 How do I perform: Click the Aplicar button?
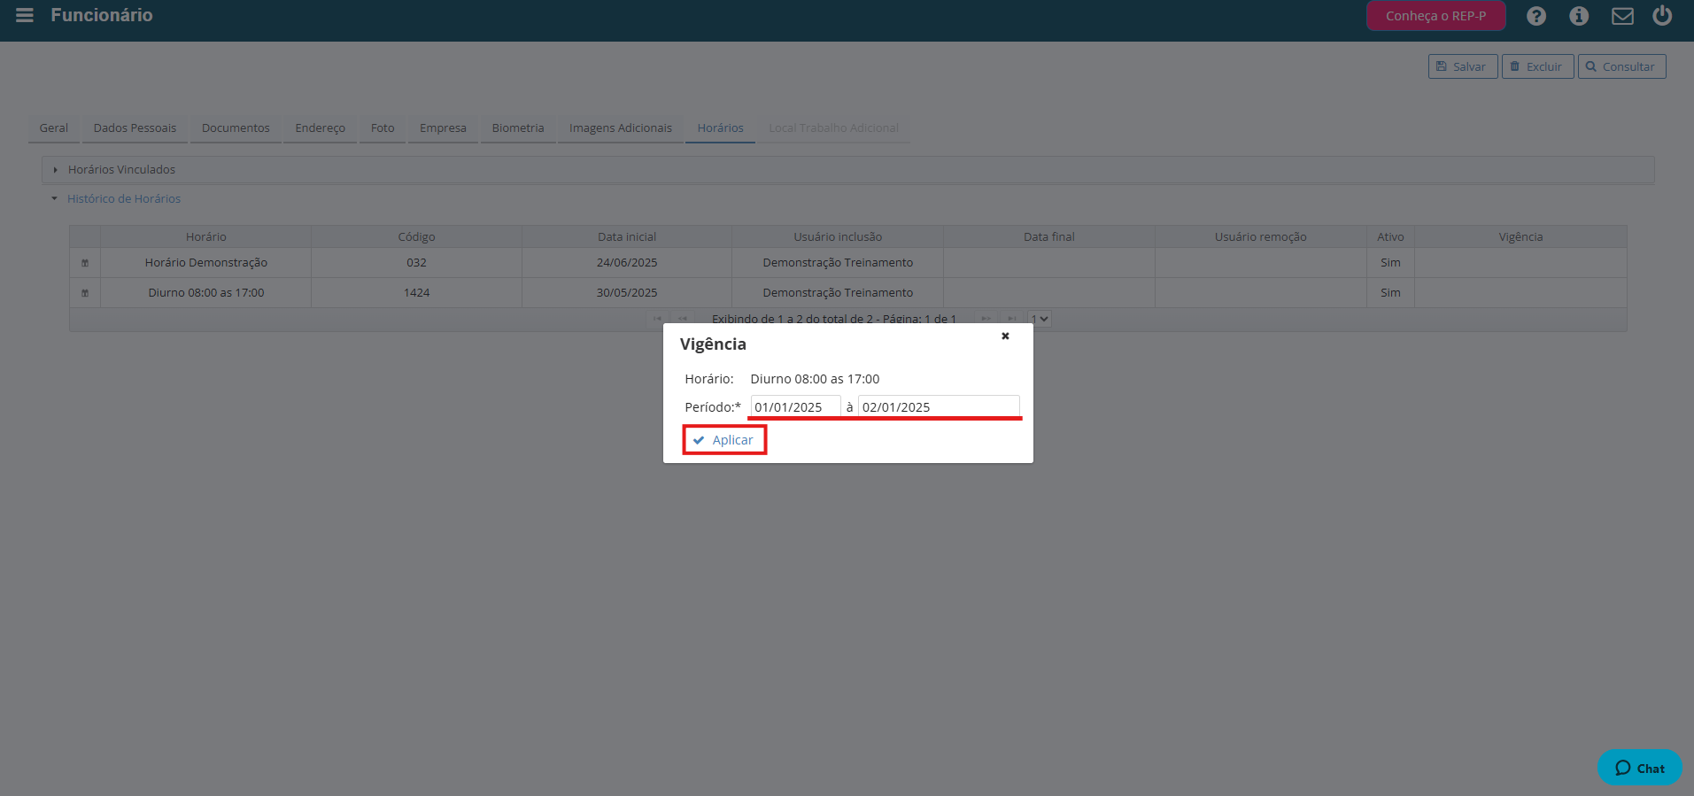click(723, 440)
